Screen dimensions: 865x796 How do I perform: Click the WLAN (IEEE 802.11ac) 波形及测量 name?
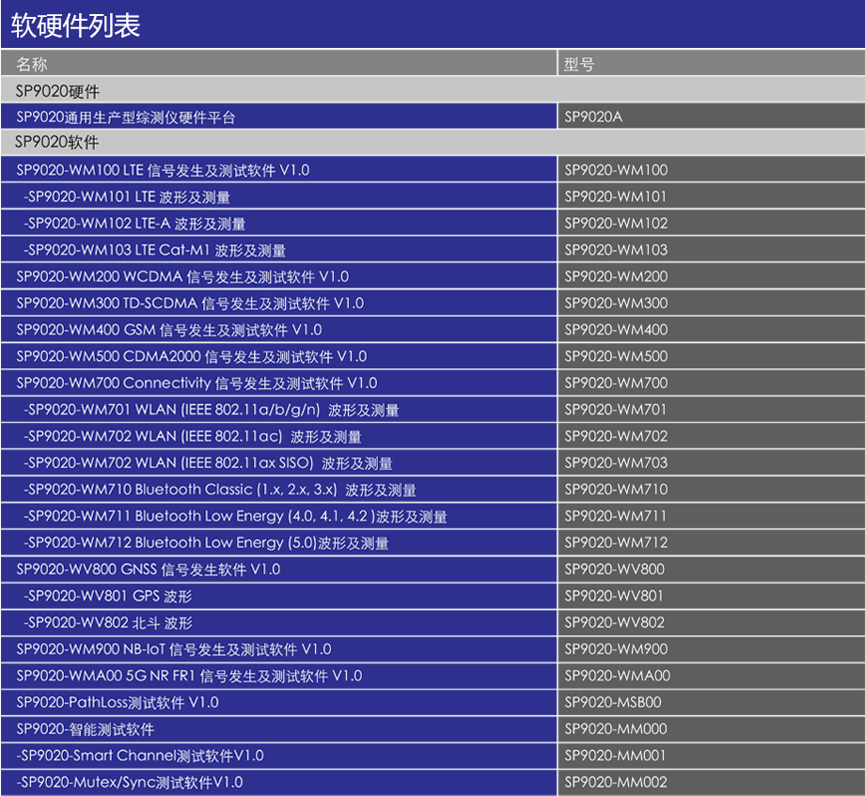[193, 437]
